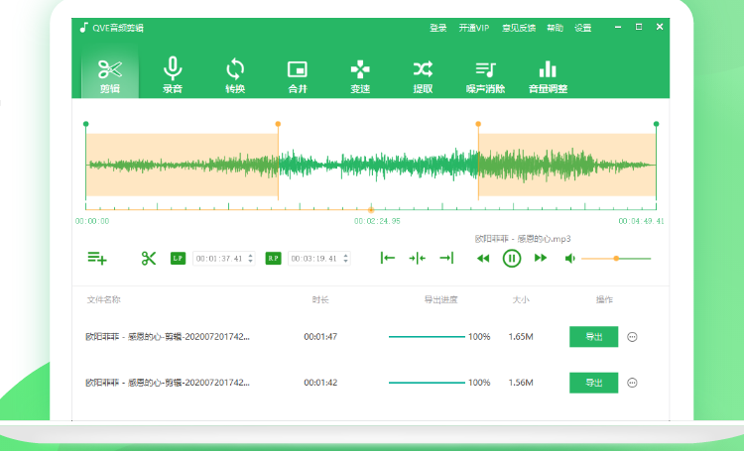The image size is (744, 451).
Task: Open the 噪声消除 noise removal tool
Action: tap(485, 75)
